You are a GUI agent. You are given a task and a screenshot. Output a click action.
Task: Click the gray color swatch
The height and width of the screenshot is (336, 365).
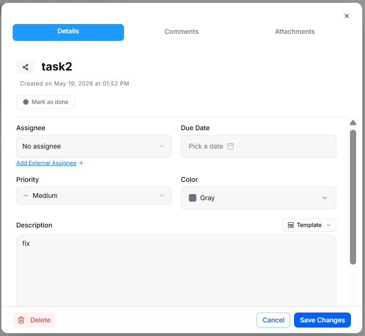pos(193,198)
